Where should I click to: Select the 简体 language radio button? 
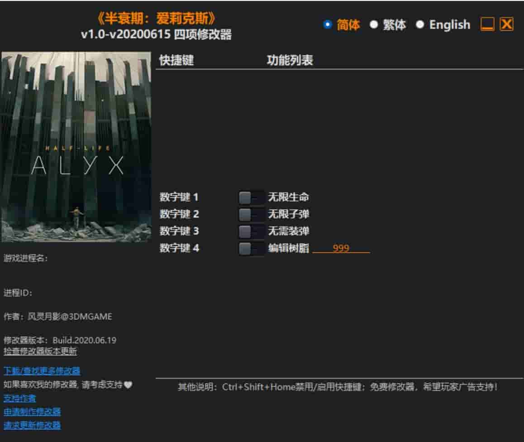click(x=327, y=25)
